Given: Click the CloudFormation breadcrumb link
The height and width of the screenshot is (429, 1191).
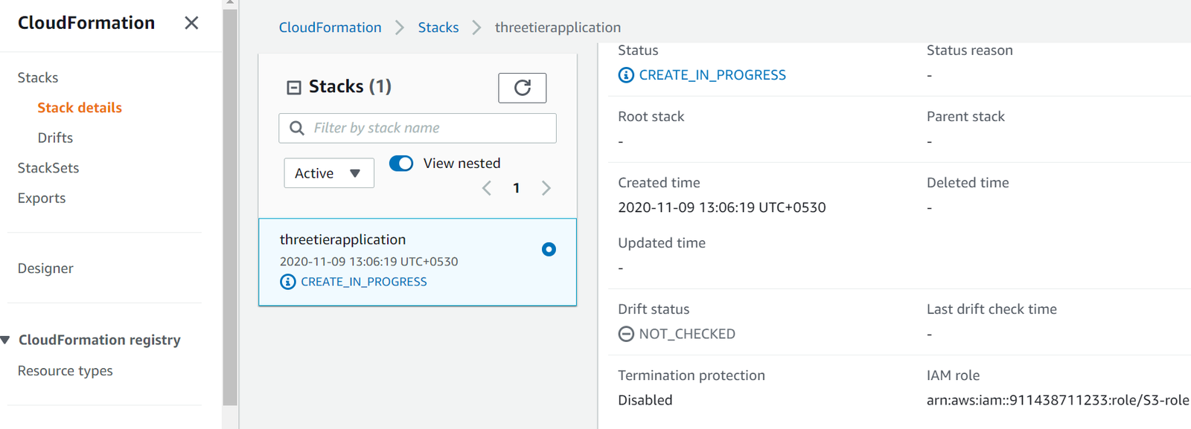Looking at the screenshot, I should (x=330, y=28).
